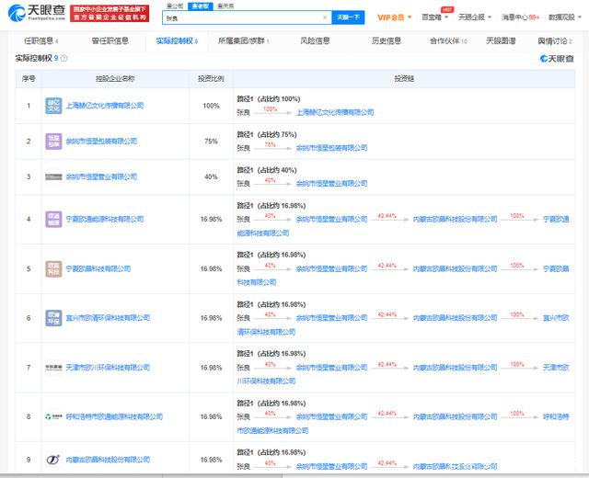Switch to the 任职信息 tab
This screenshot has width=589, height=478.
click(x=38, y=41)
